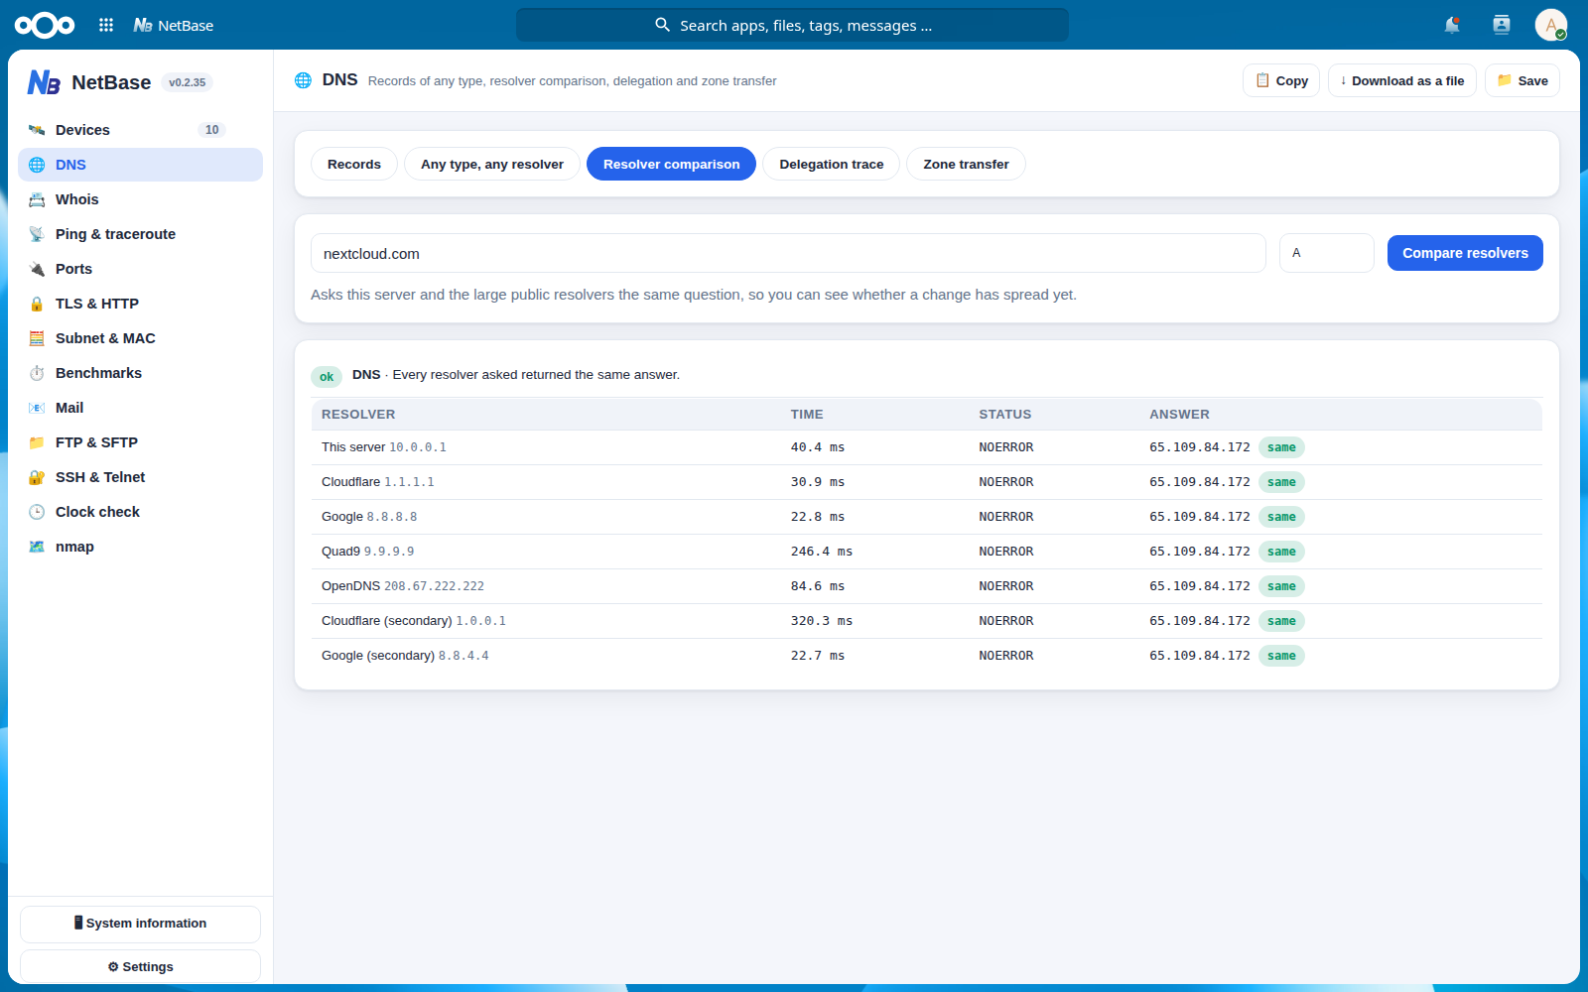
Task: Click the nmap map icon
Action: click(37, 547)
